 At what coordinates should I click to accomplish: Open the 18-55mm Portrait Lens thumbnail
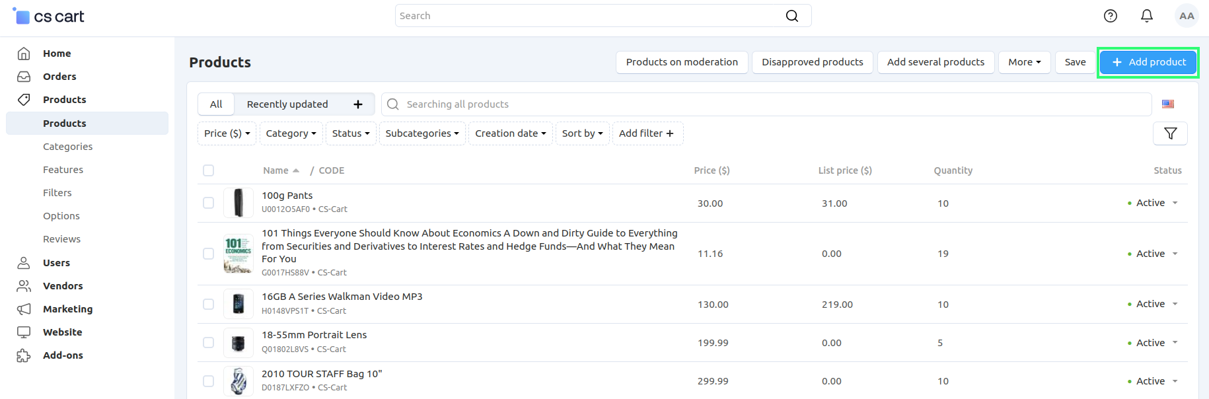pos(238,343)
